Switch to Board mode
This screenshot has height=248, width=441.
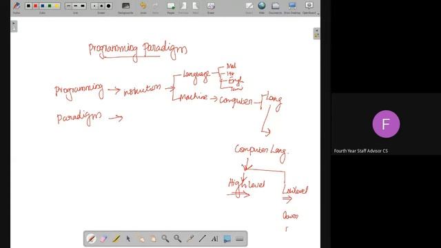coord(249,8)
